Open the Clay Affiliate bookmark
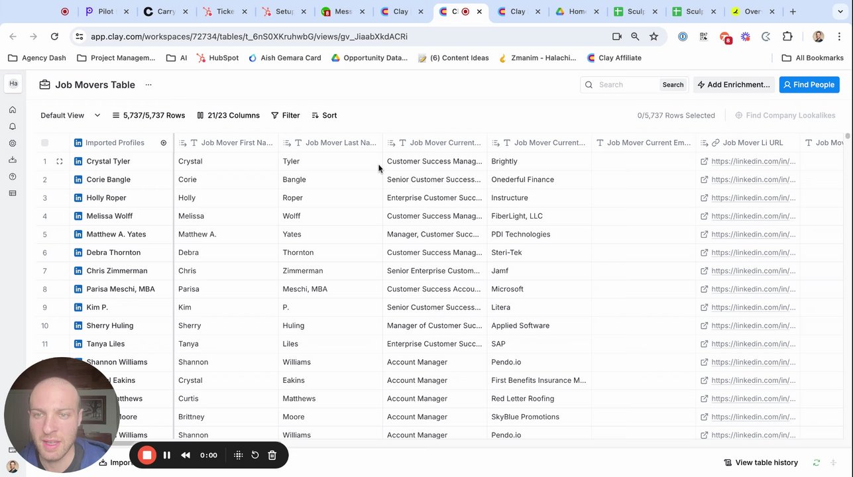Image resolution: width=853 pixels, height=477 pixels. click(614, 58)
